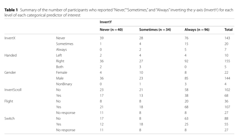Select the total value 143
Image resolution: width=238 pixels, height=137 pixels.
(x=227, y=38)
